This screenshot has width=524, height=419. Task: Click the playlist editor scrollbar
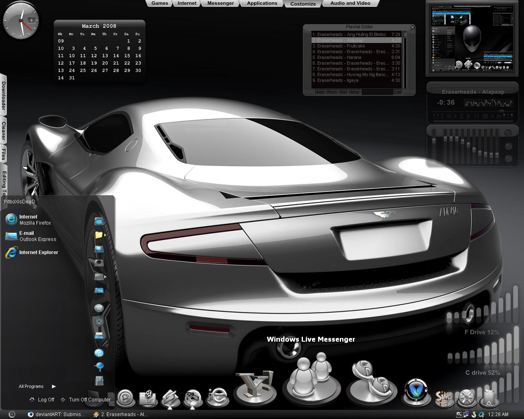pos(405,60)
